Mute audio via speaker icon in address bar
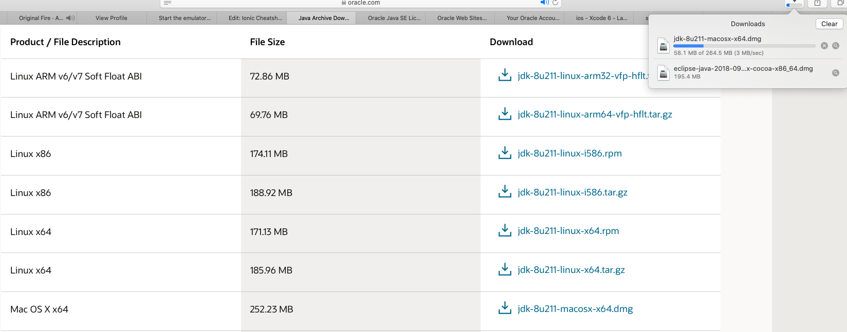Image resolution: width=847 pixels, height=332 pixels. pos(544,3)
